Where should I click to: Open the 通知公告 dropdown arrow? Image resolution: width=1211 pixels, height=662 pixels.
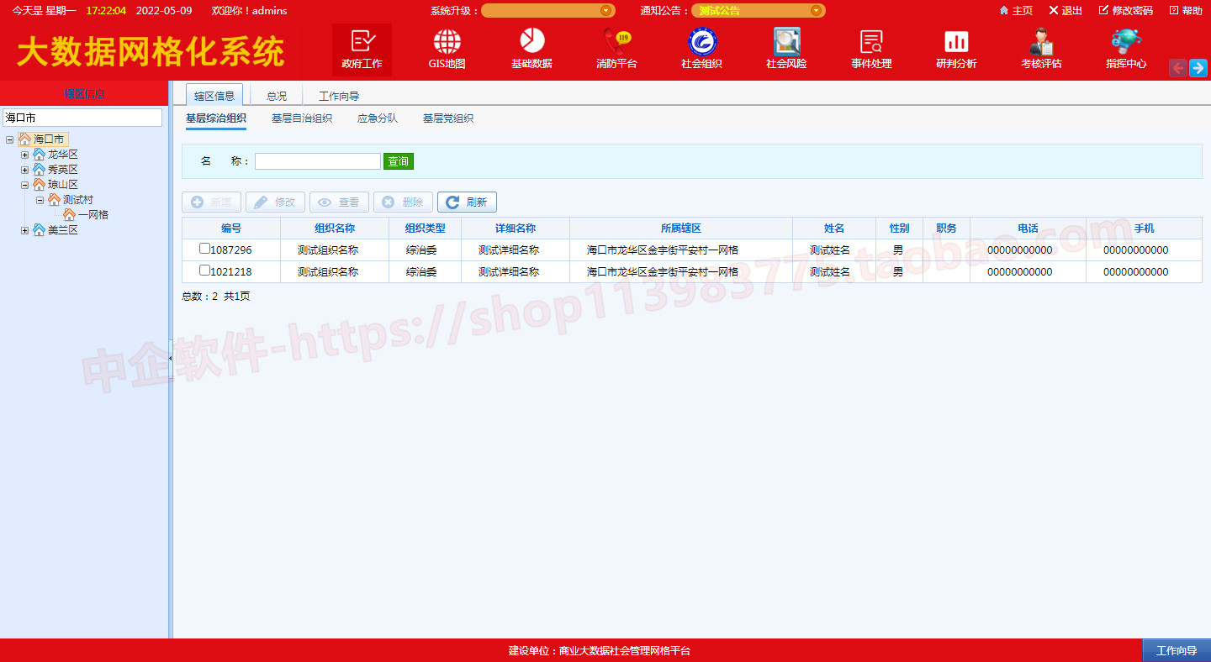coord(815,11)
